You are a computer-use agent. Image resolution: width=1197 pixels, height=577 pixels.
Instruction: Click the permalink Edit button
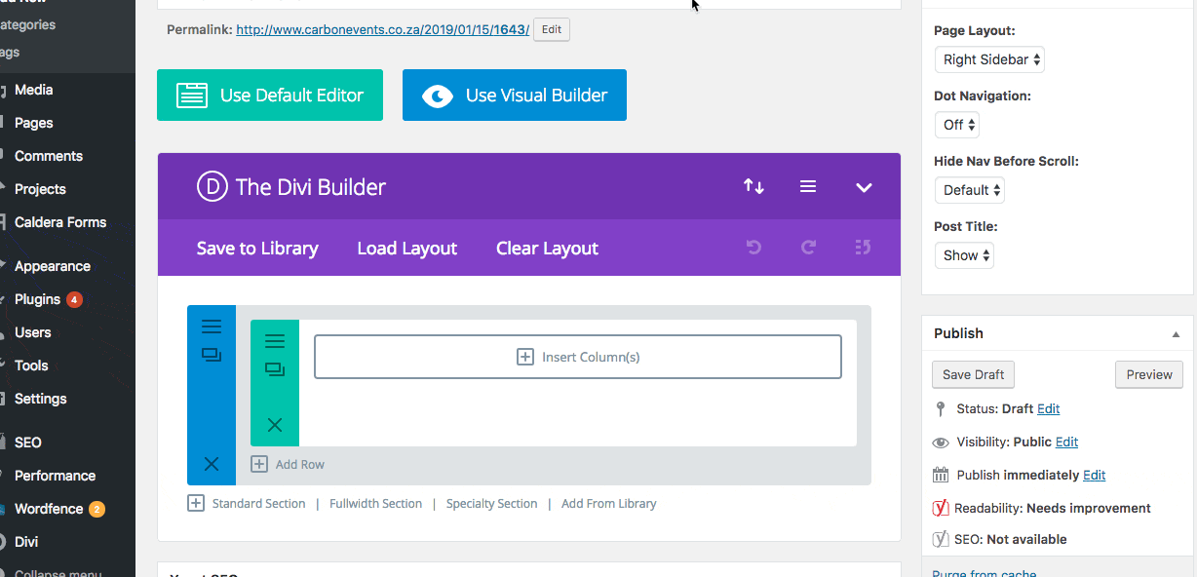tap(552, 29)
